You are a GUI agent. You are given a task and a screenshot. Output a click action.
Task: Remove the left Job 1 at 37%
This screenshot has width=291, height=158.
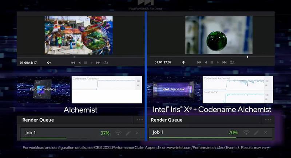coord(137,133)
